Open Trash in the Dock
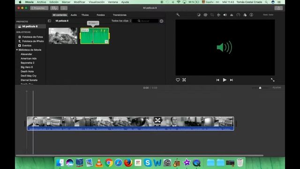This screenshot has width=300, height=169. click(x=240, y=163)
